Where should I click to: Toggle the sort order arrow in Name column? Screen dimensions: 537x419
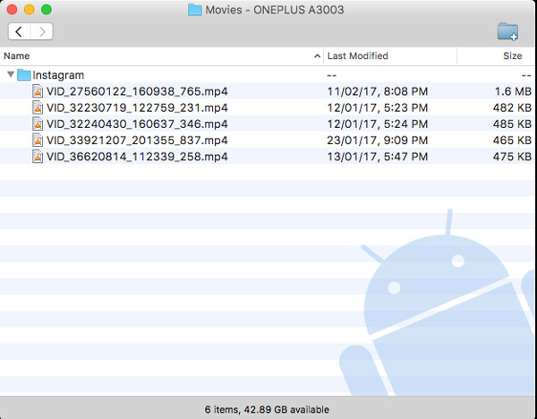317,56
